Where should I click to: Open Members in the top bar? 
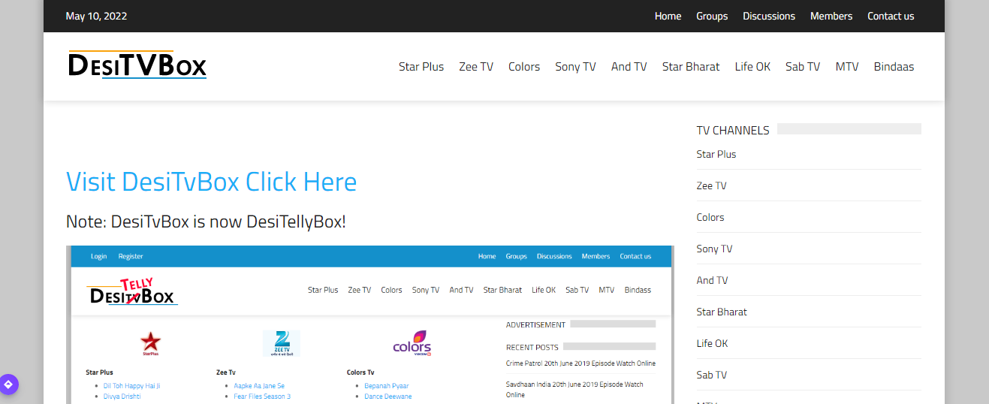click(831, 16)
